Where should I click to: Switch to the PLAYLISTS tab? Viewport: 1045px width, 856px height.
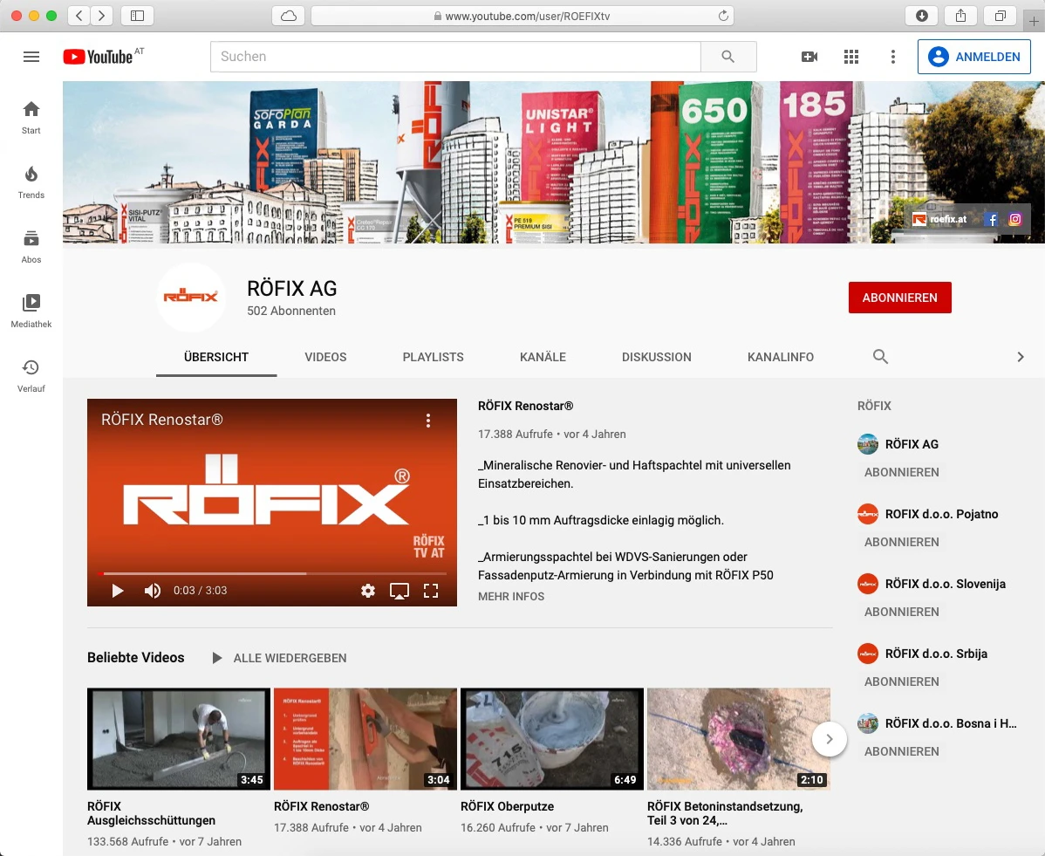(434, 357)
